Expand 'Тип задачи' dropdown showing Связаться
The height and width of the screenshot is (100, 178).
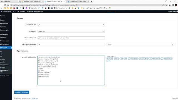[71, 31]
